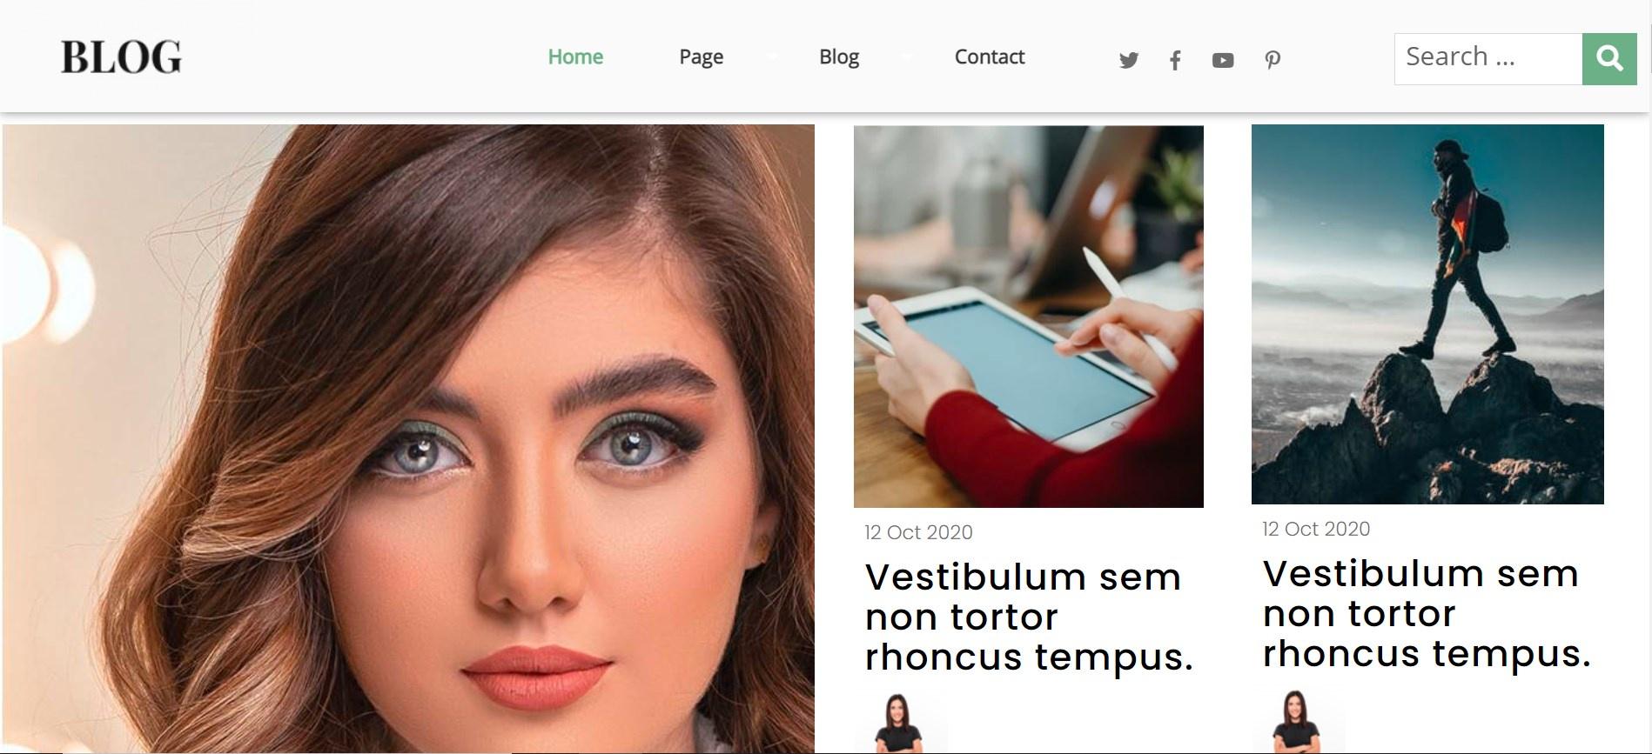Expand the Page menu dropdown arrow
Image resolution: width=1652 pixels, height=754 pixels.
771,57
